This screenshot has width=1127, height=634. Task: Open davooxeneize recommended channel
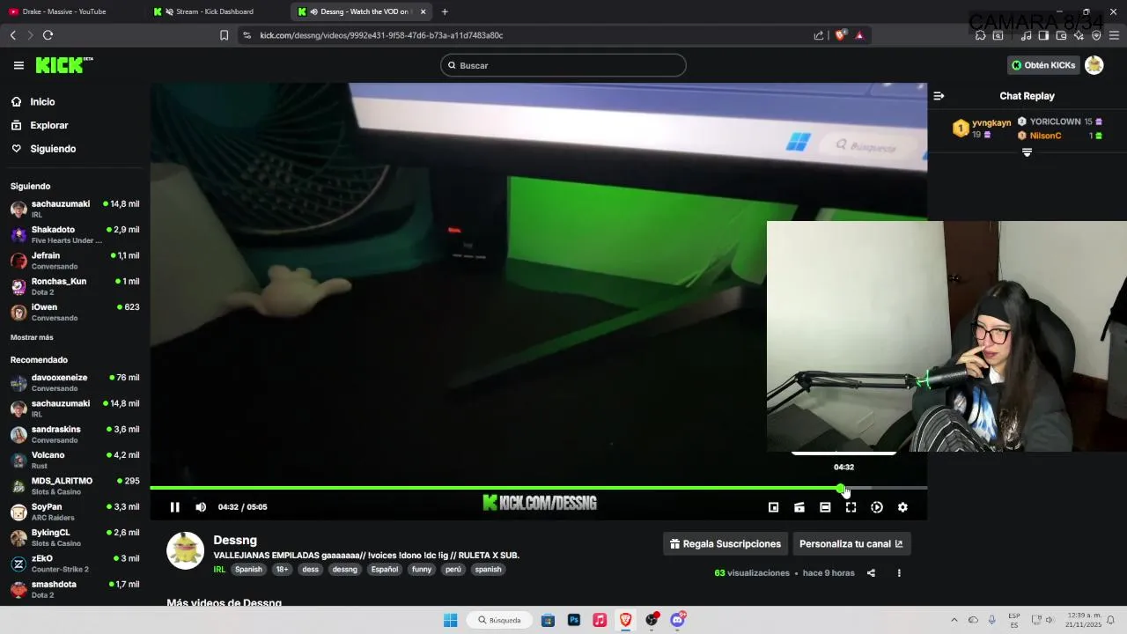click(75, 382)
